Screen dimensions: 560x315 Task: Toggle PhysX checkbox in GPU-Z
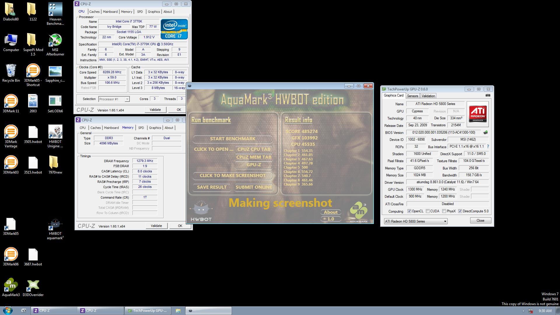444,211
